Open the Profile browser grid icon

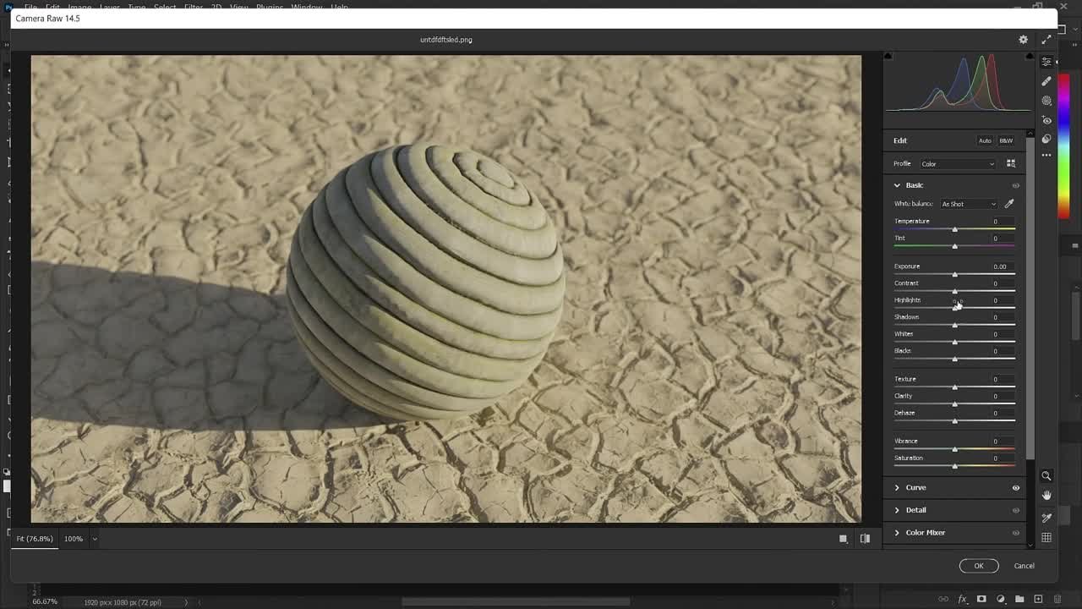click(1011, 163)
